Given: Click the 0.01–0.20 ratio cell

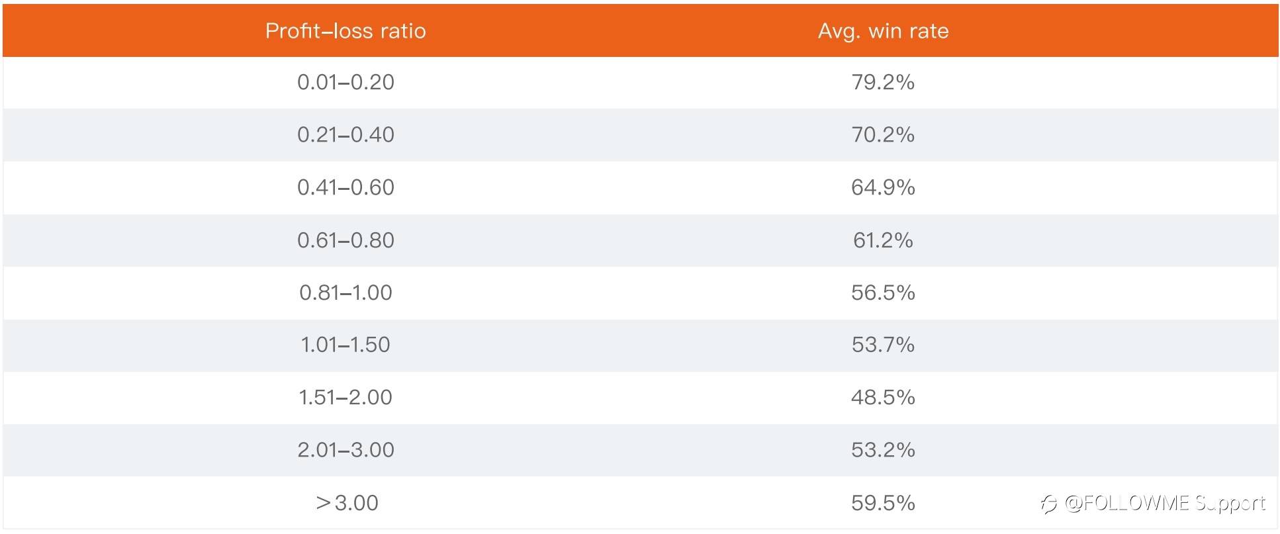Looking at the screenshot, I should pos(345,82).
